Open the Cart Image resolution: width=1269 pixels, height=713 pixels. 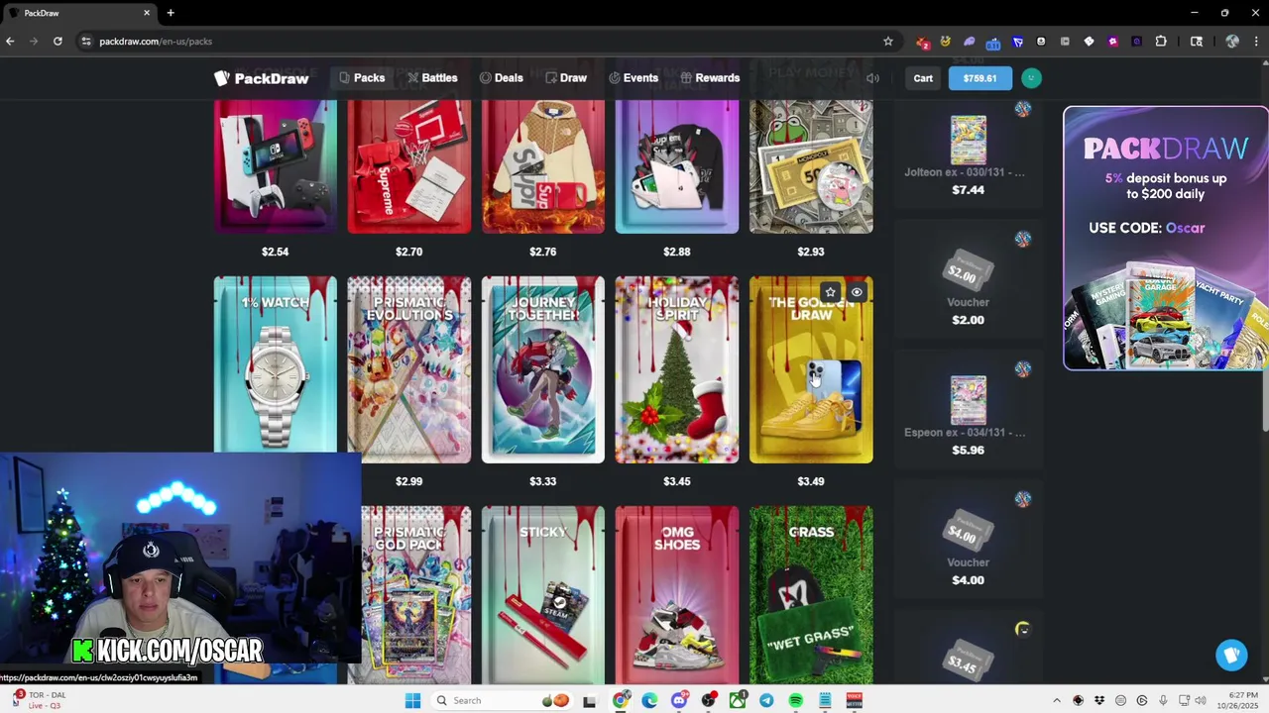[923, 78]
